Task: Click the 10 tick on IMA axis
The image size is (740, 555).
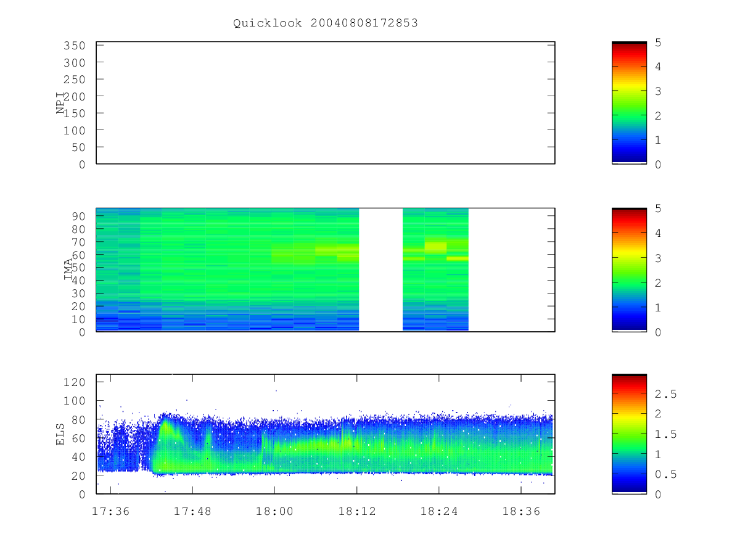Action: click(x=78, y=319)
